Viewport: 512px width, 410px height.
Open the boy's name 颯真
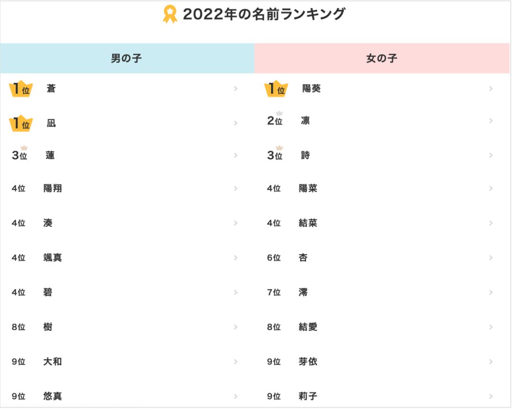tap(53, 258)
